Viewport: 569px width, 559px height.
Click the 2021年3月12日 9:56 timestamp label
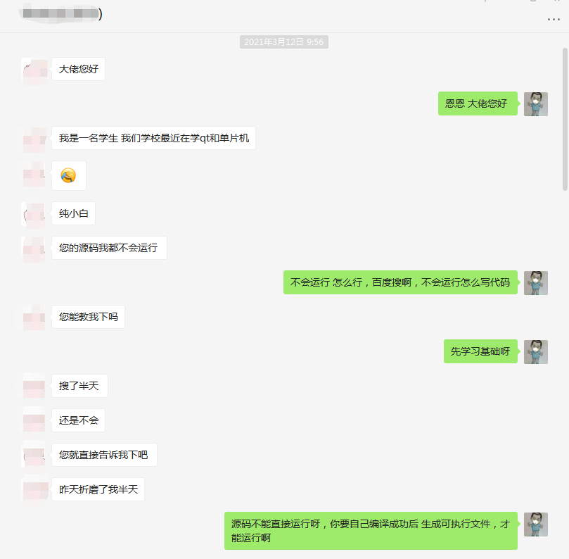tap(283, 42)
